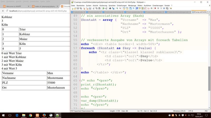
Task: Click the browser address bar with localhost URL
Action: 37,11
